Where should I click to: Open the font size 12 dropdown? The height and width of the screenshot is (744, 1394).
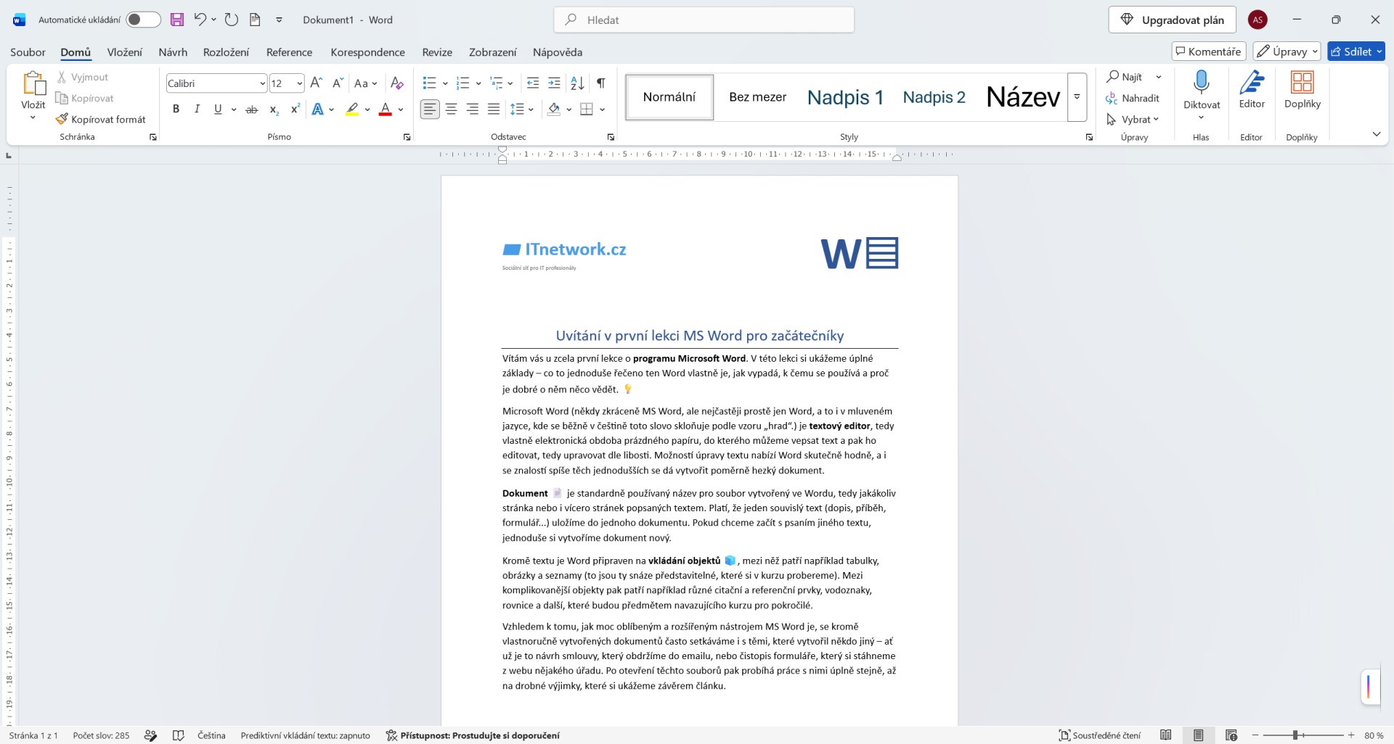299,83
